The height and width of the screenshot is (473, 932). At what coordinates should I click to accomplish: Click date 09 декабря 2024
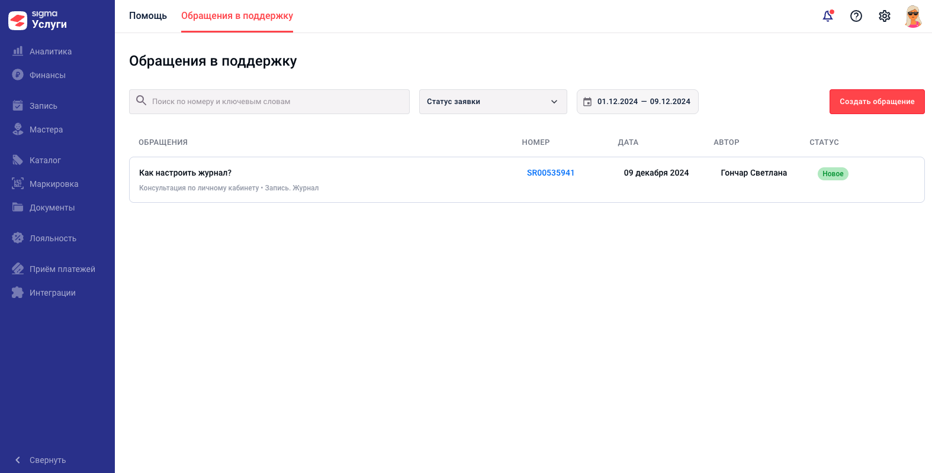656,173
